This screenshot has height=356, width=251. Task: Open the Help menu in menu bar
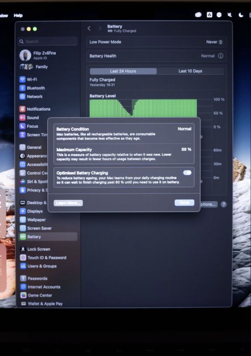coord(18,15)
